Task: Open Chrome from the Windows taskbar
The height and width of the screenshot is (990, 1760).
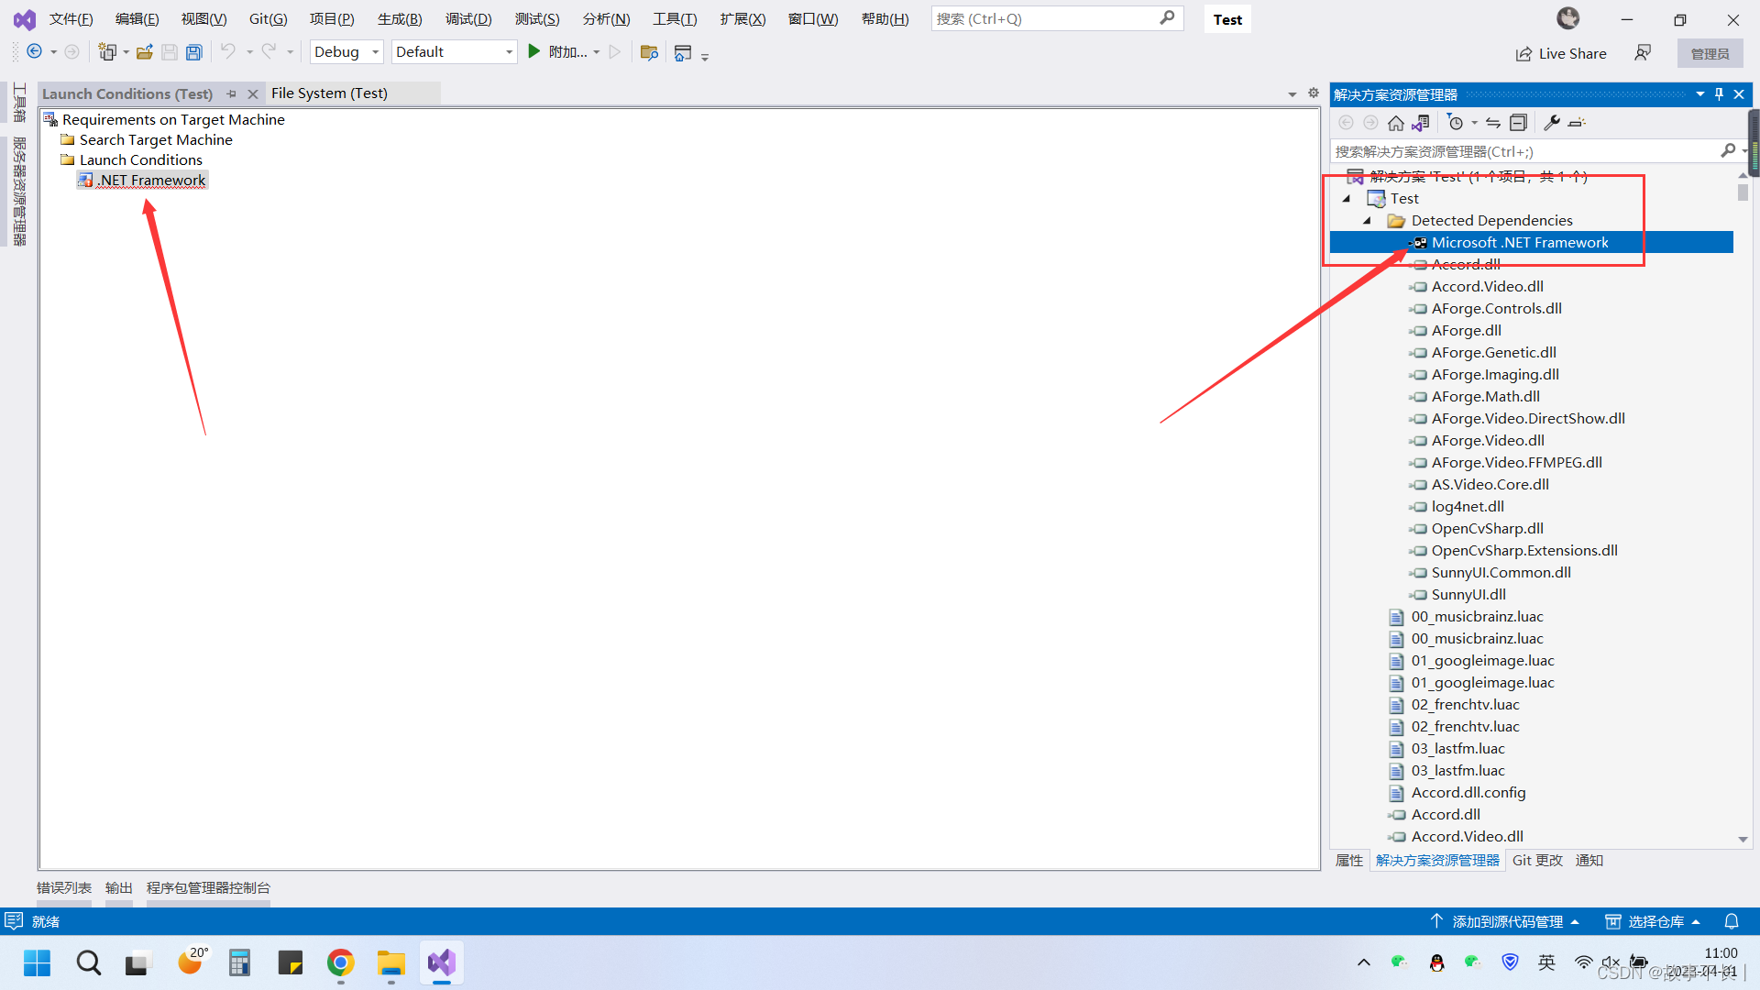Action: tap(340, 962)
